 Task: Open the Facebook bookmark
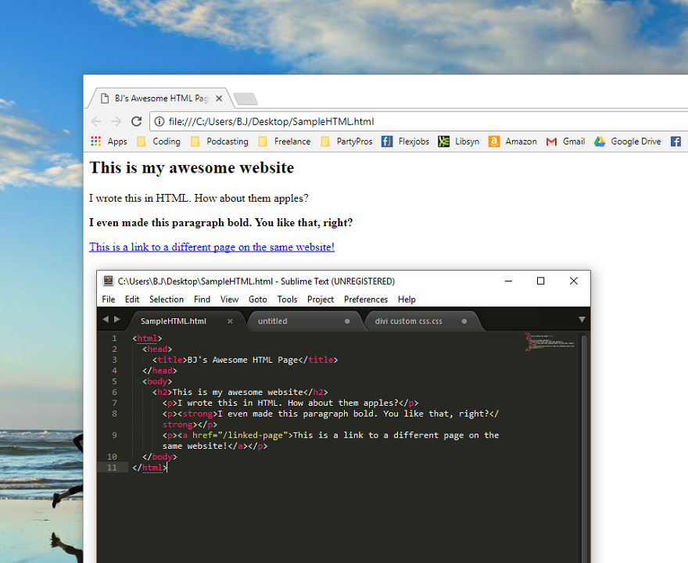[x=674, y=142]
